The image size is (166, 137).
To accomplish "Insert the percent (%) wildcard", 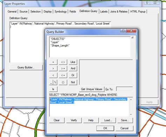I will [55, 82].
